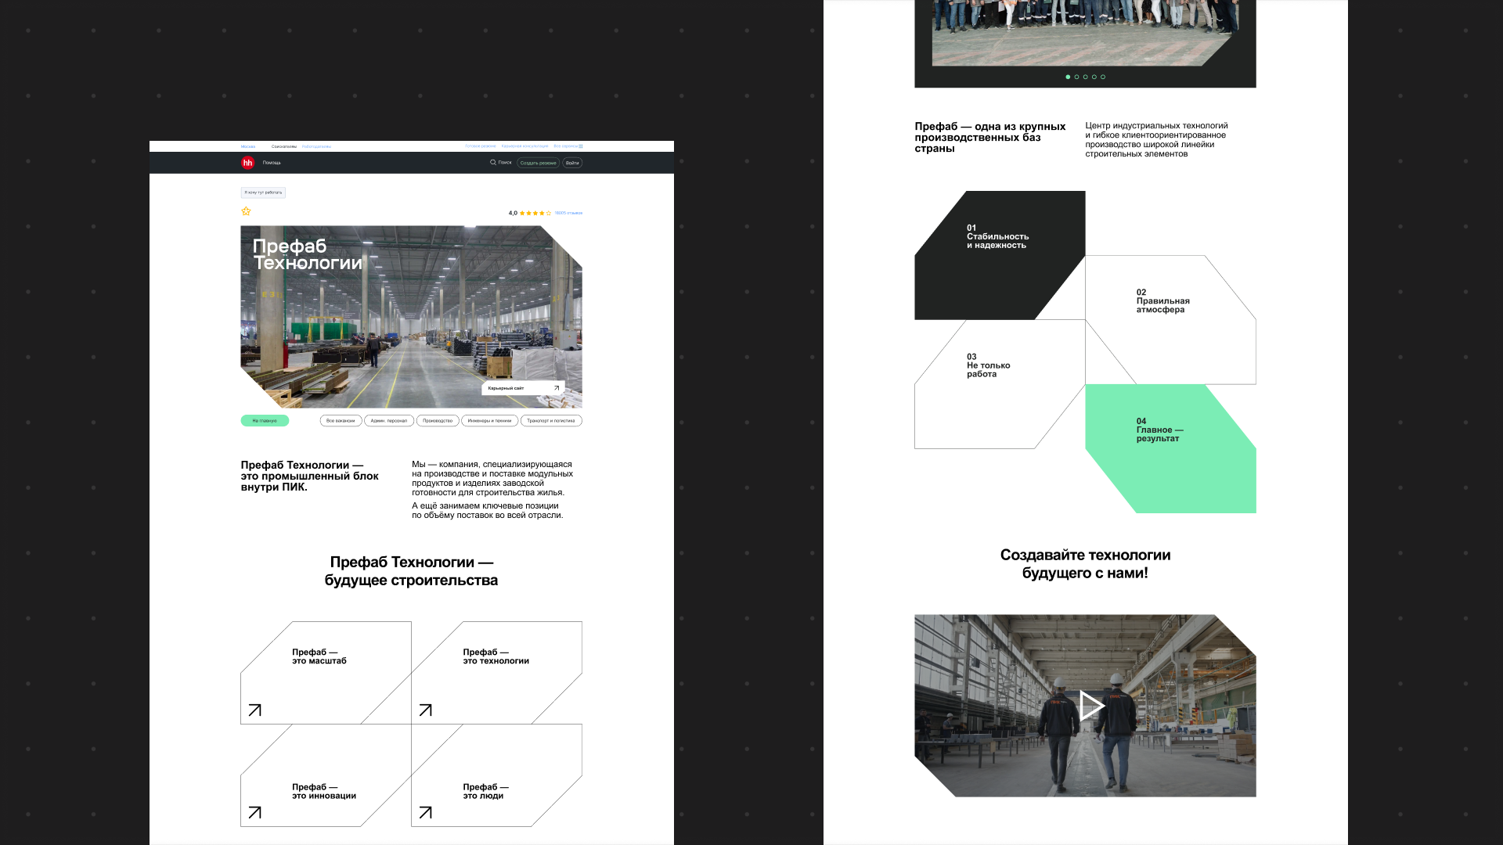Click paragraph starting Мы — компания, специализирующаяся

pos(492,478)
